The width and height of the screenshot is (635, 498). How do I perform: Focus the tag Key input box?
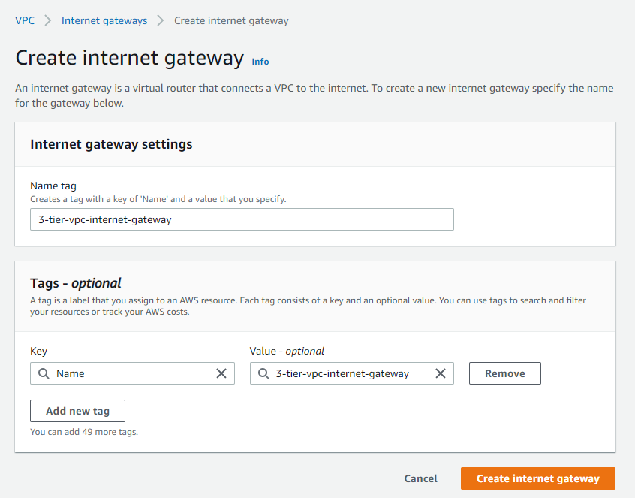[x=132, y=373]
